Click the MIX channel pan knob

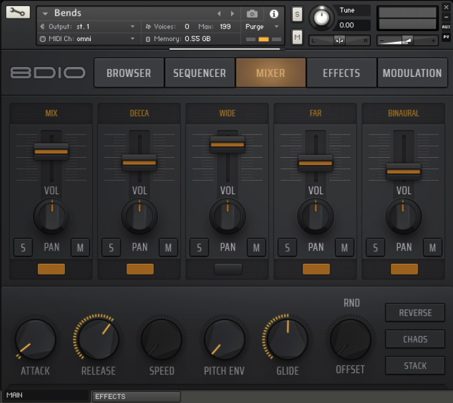click(52, 216)
